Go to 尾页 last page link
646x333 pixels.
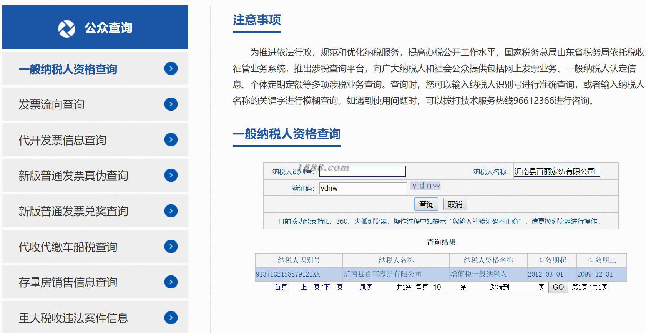[366, 287]
